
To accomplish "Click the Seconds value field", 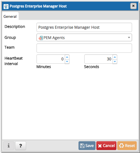I will tap(99, 59).
